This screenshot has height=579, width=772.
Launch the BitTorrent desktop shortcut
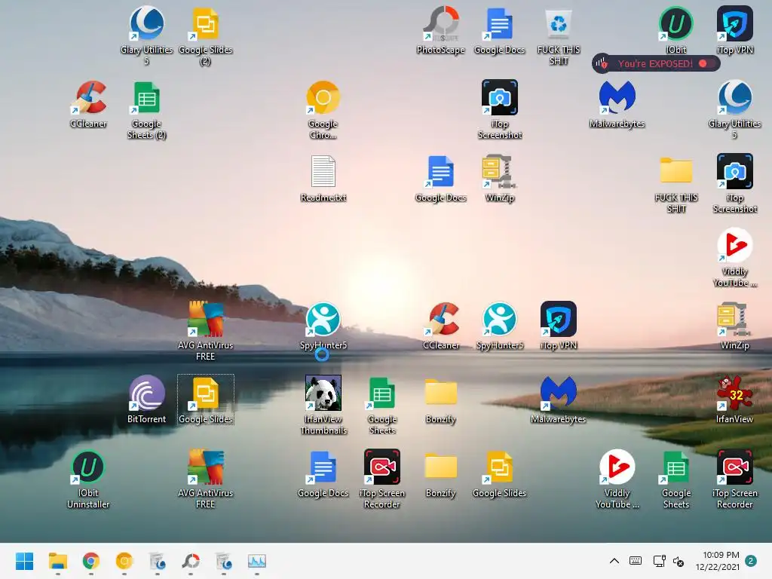click(147, 400)
